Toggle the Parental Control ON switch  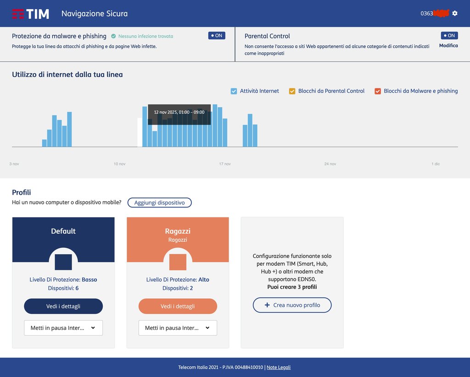point(449,36)
